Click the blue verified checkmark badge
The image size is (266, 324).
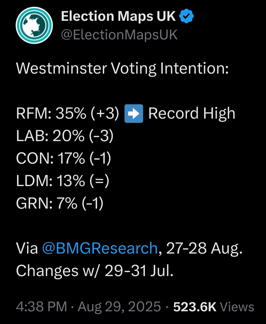[x=186, y=16]
